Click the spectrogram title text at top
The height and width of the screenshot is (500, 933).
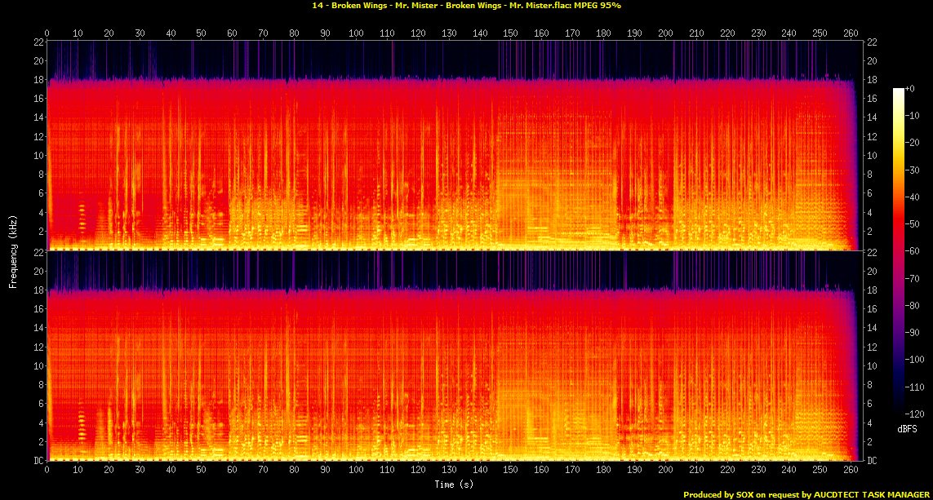[x=466, y=5]
